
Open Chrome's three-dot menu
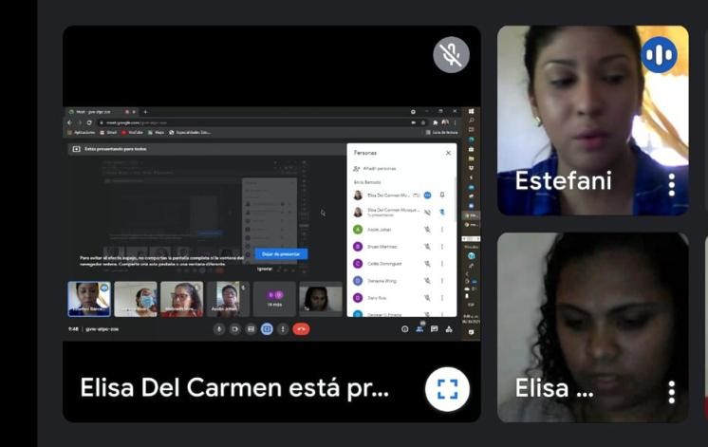coord(456,122)
